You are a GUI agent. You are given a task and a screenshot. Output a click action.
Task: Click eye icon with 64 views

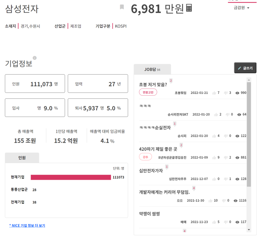coord(239,115)
